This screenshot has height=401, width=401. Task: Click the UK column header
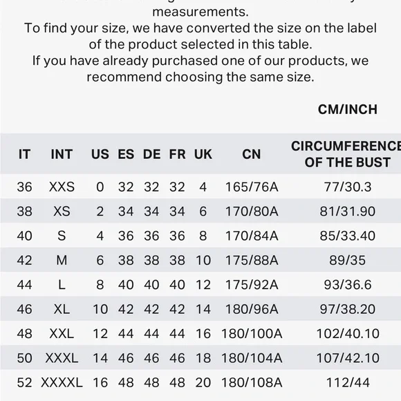[x=203, y=154]
